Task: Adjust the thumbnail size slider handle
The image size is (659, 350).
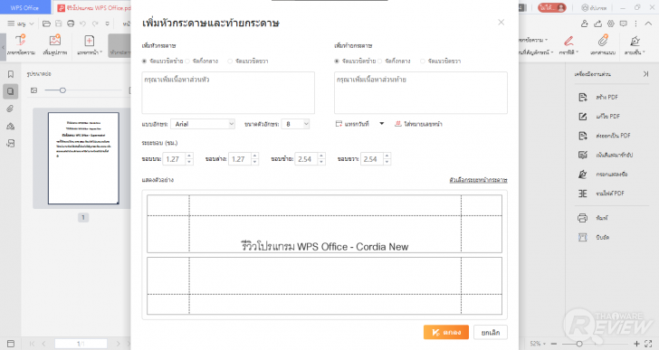Action: [62, 90]
